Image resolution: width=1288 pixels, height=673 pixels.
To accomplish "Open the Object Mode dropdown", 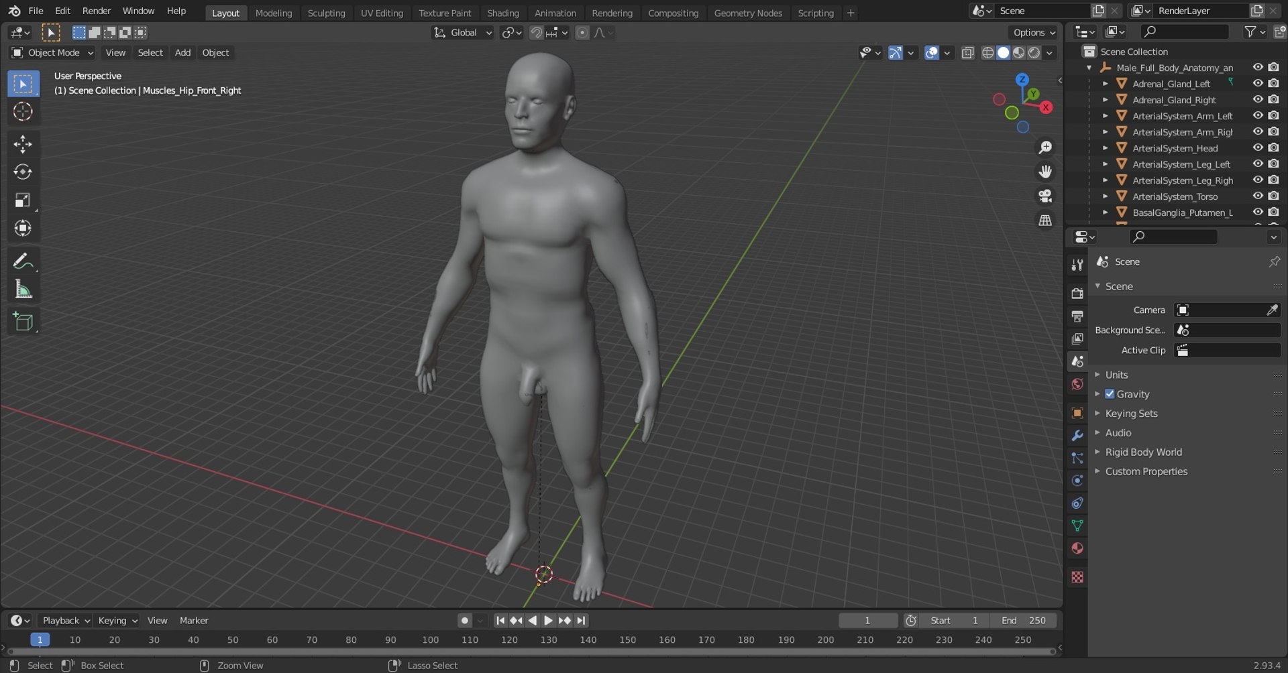I will point(53,52).
